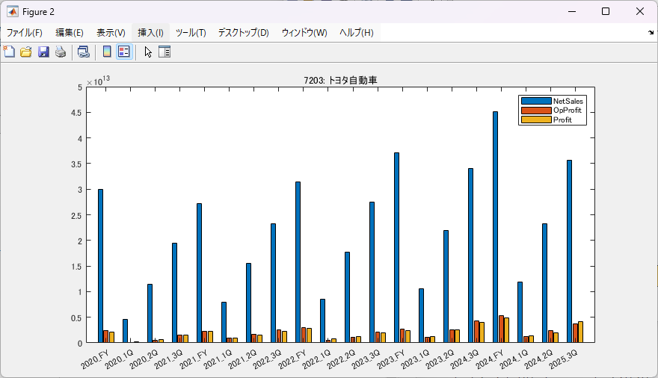Select the OpProfit legend label
658x378 pixels.
coord(568,111)
